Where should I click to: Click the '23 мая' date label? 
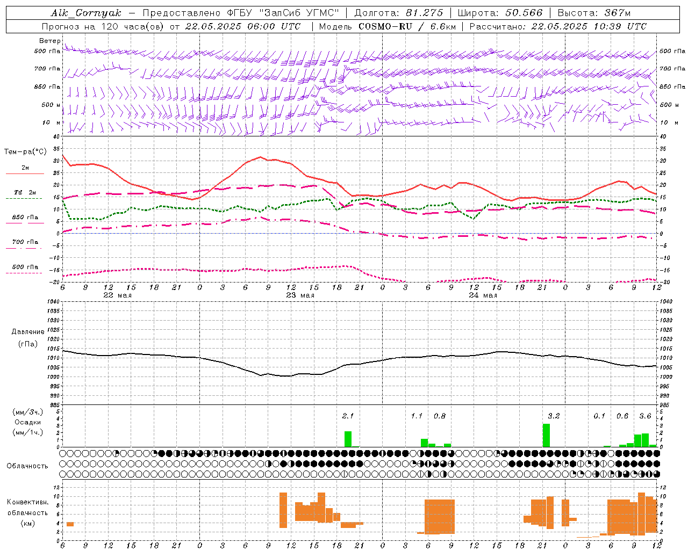(300, 295)
